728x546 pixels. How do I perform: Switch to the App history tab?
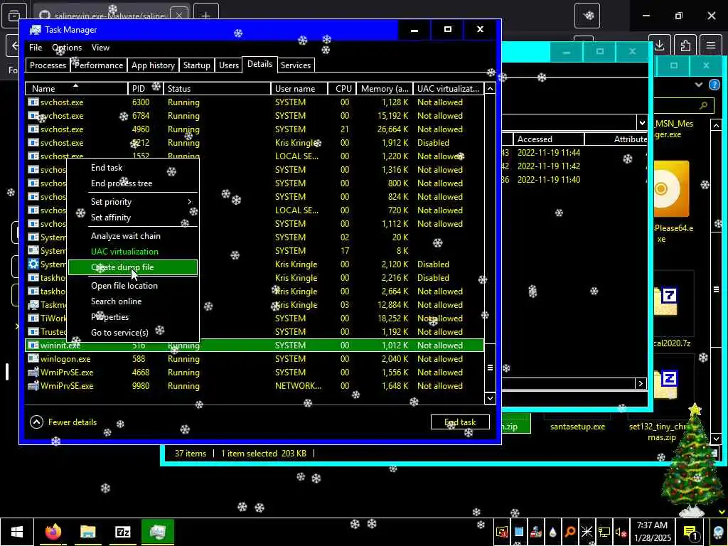153,65
